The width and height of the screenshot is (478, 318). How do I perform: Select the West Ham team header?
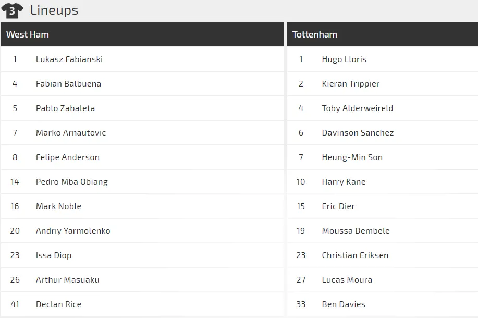[28, 34]
